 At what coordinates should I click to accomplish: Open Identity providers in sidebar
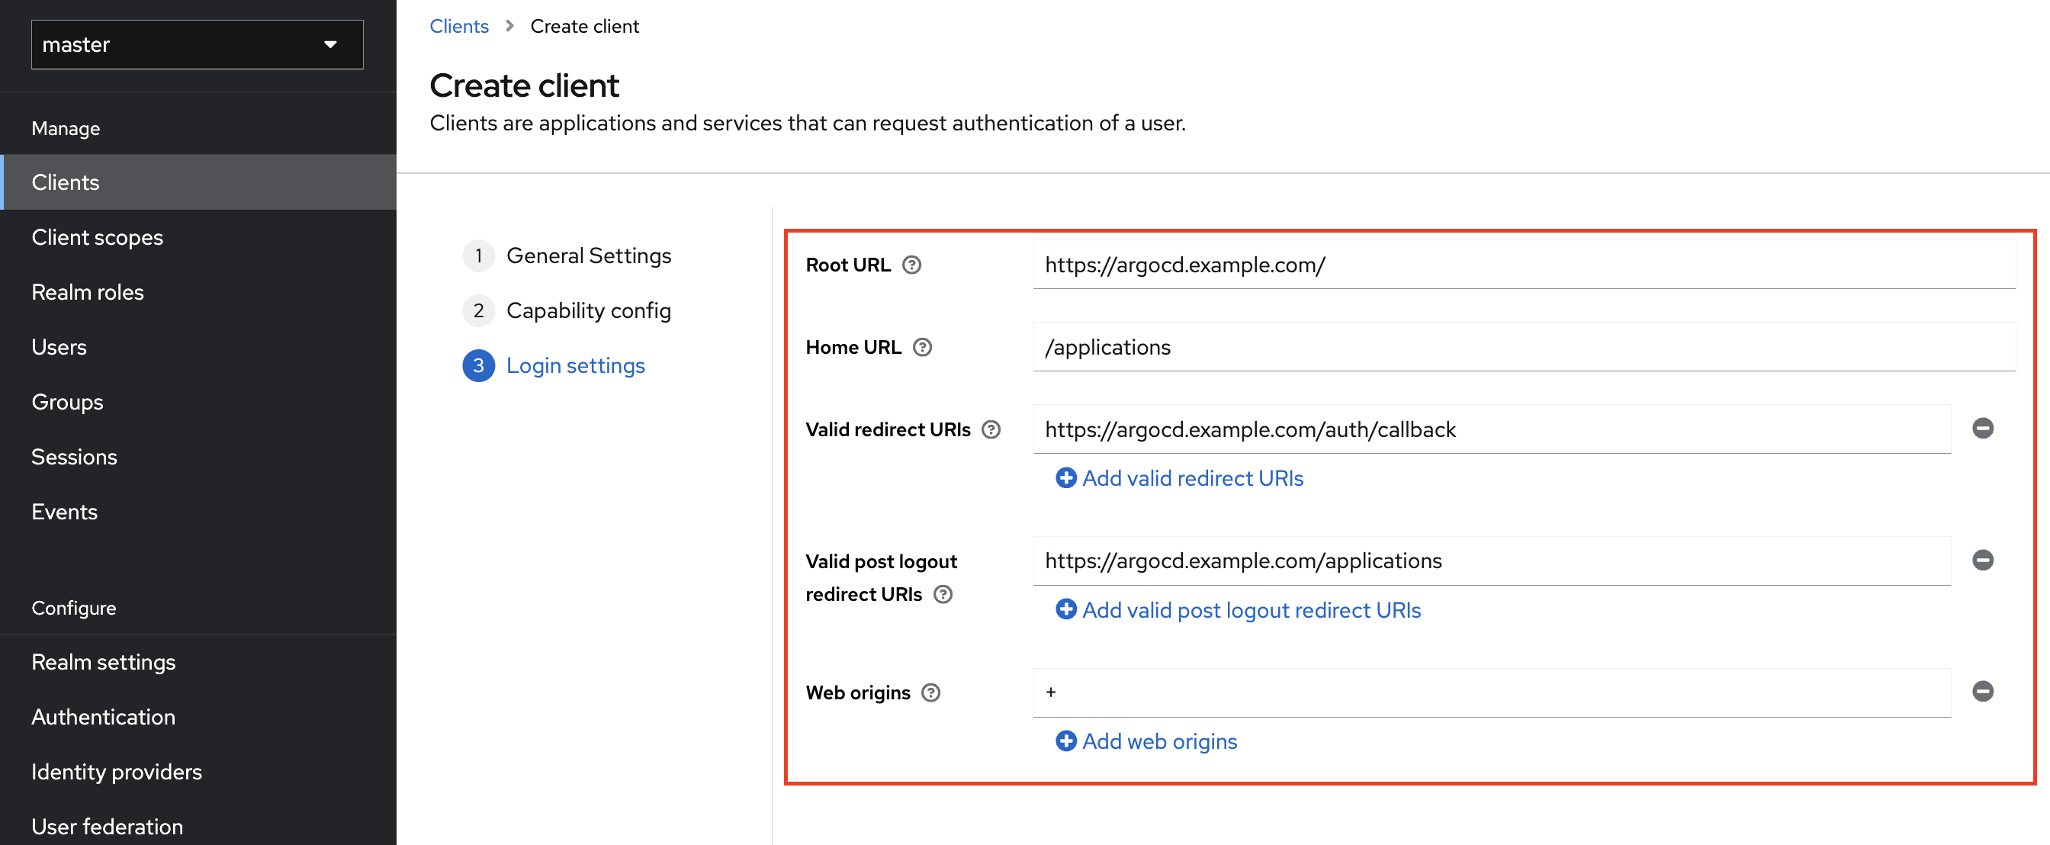pyautogui.click(x=116, y=772)
